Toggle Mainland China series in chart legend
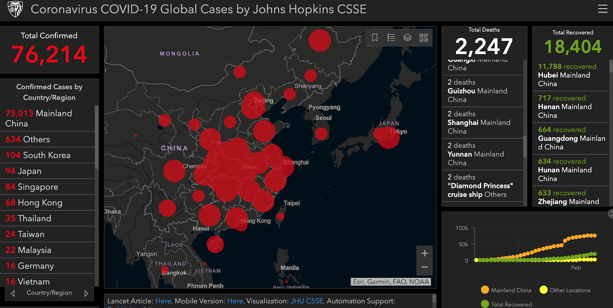The width and height of the screenshot is (613, 308). pos(506,290)
